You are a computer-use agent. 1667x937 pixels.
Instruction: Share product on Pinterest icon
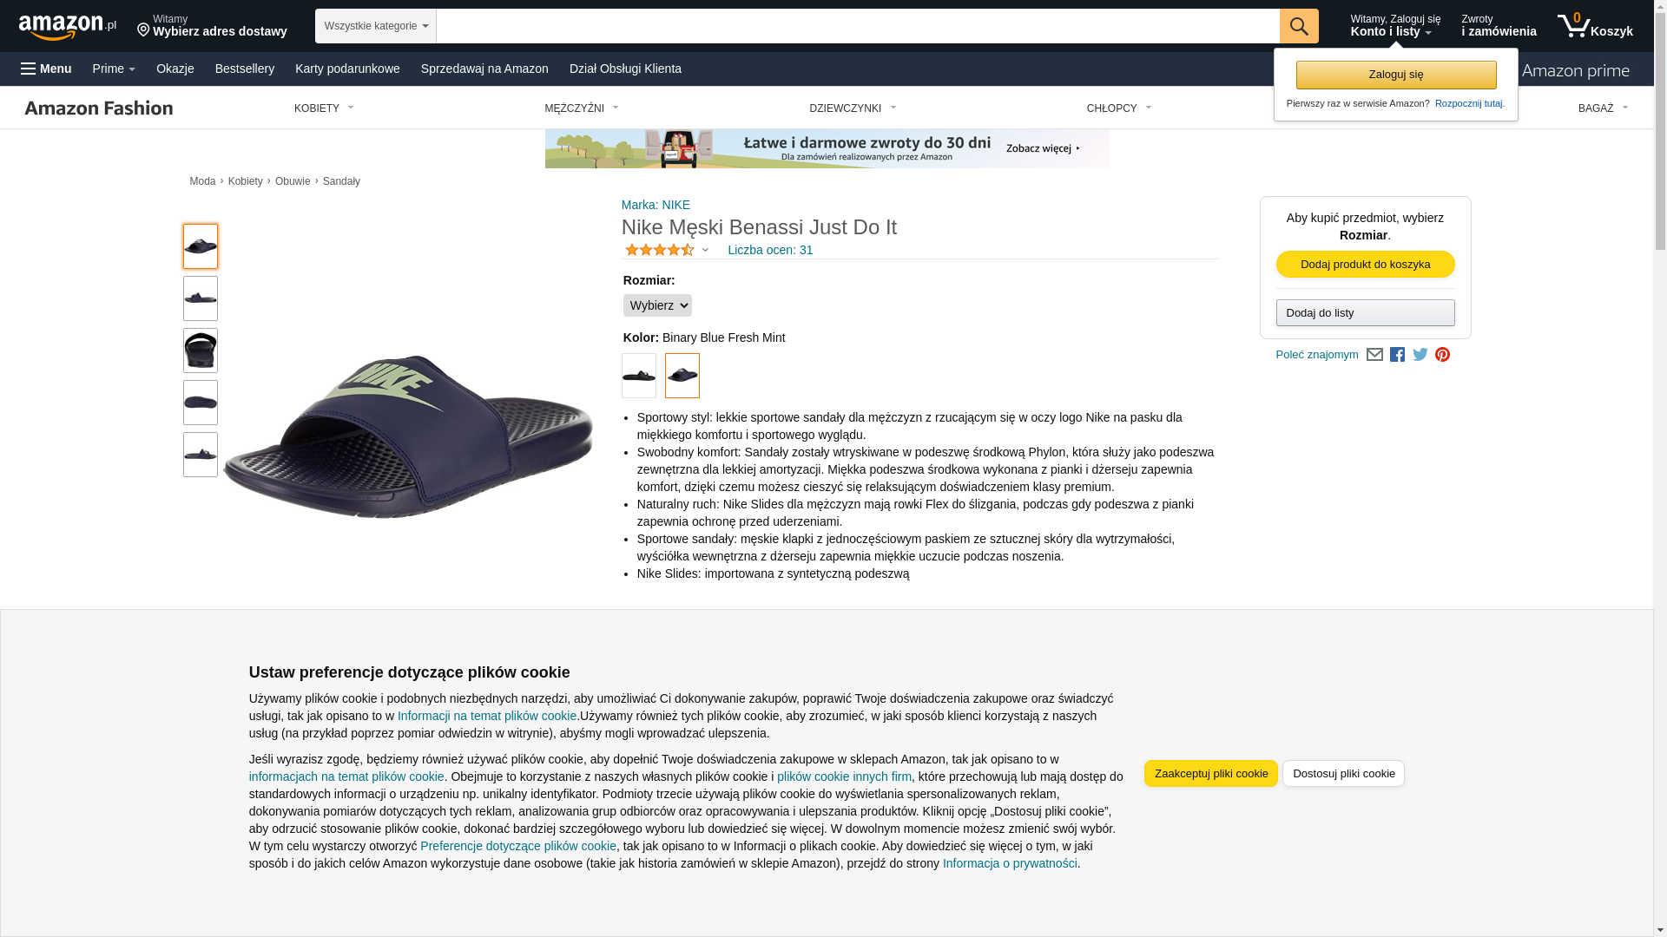click(1442, 355)
